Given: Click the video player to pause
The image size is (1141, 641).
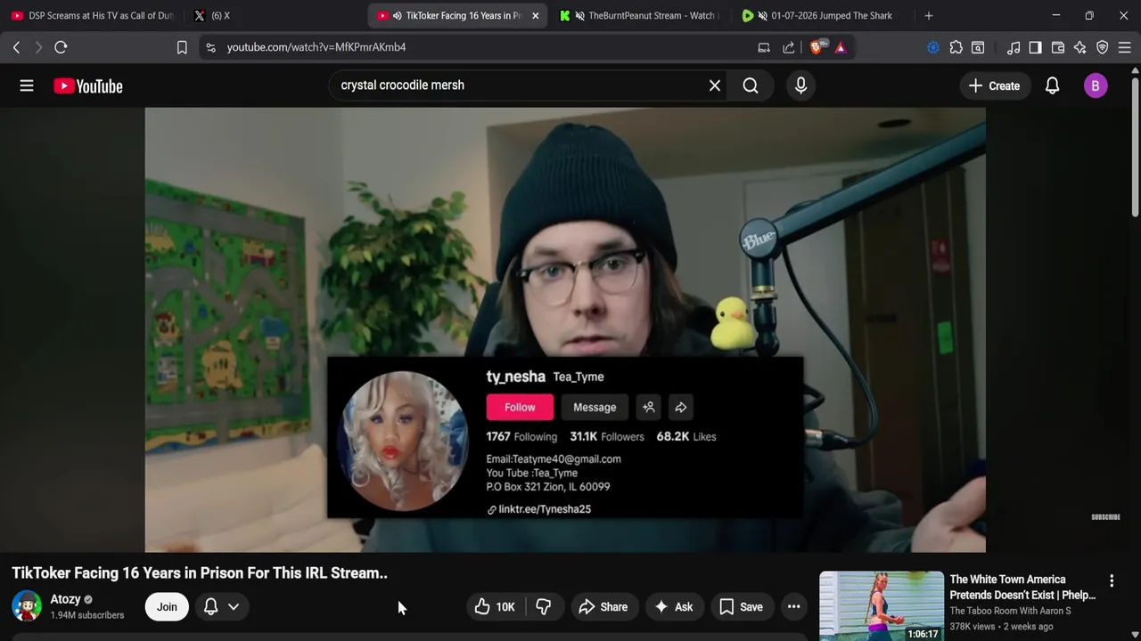Looking at the screenshot, I should (x=565, y=329).
